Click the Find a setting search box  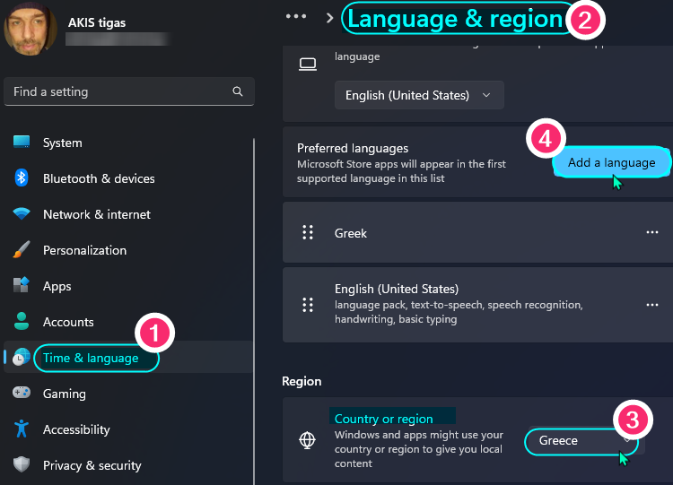(121, 91)
